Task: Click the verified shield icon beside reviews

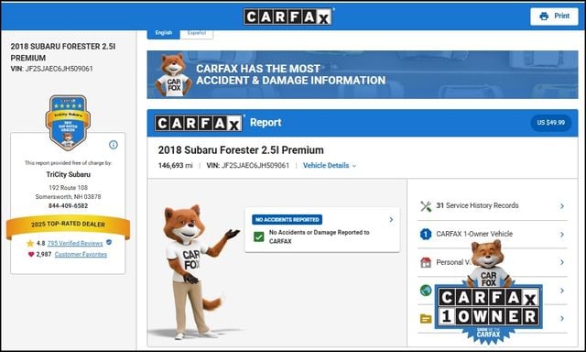Action: (x=109, y=242)
